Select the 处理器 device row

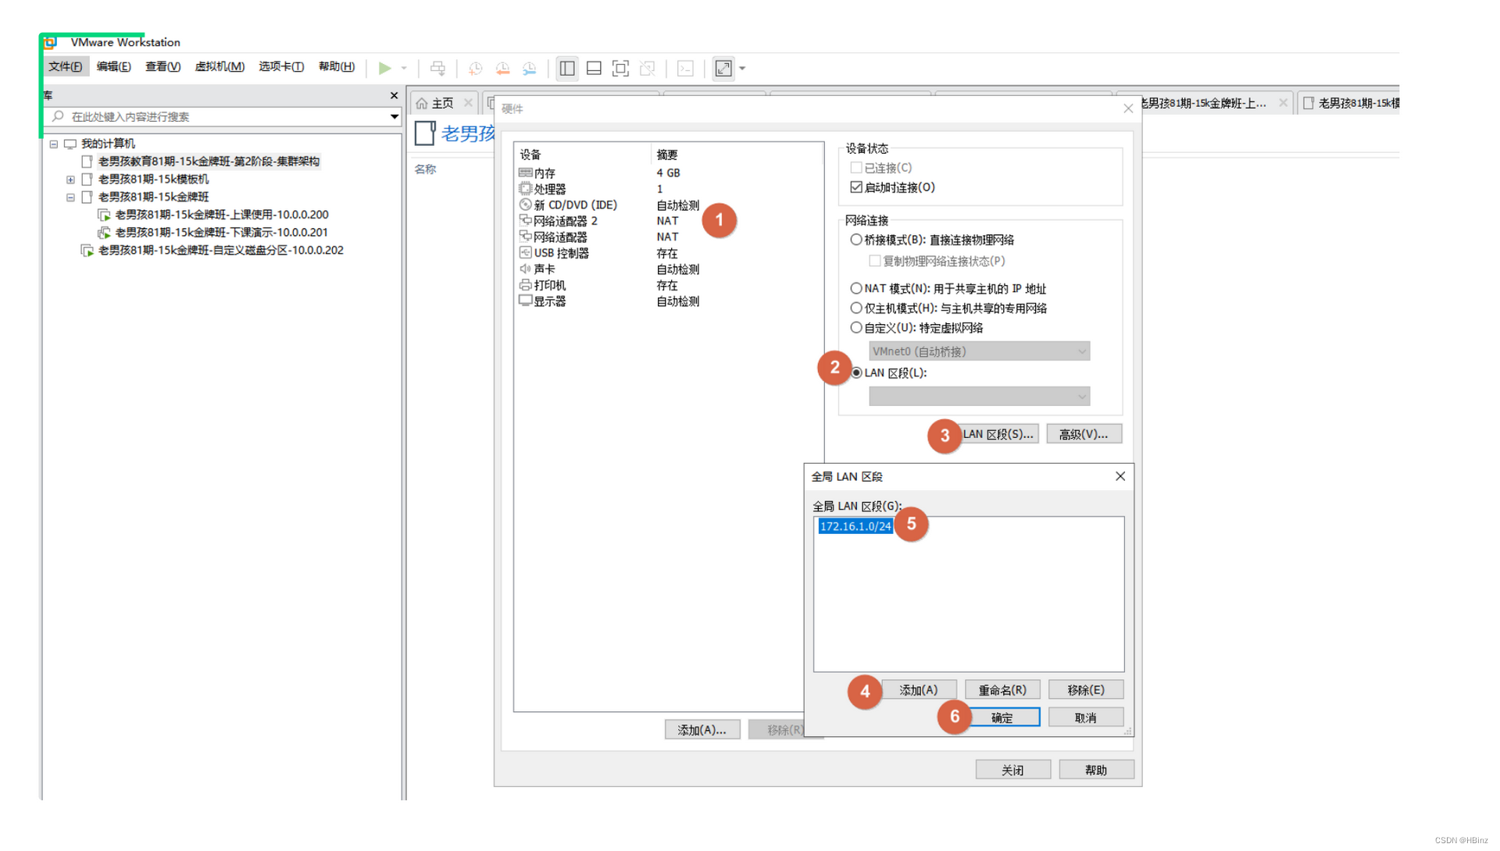coord(668,189)
